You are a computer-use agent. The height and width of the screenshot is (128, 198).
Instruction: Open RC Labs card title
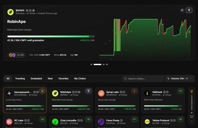coord(19,120)
